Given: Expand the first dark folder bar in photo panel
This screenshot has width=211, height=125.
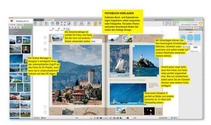Looking at the screenshot, I should click(20, 29).
